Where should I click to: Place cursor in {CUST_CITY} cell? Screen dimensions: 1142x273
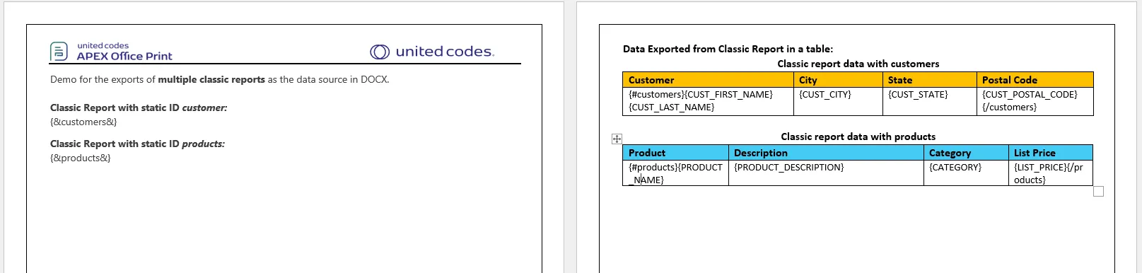tap(838, 101)
